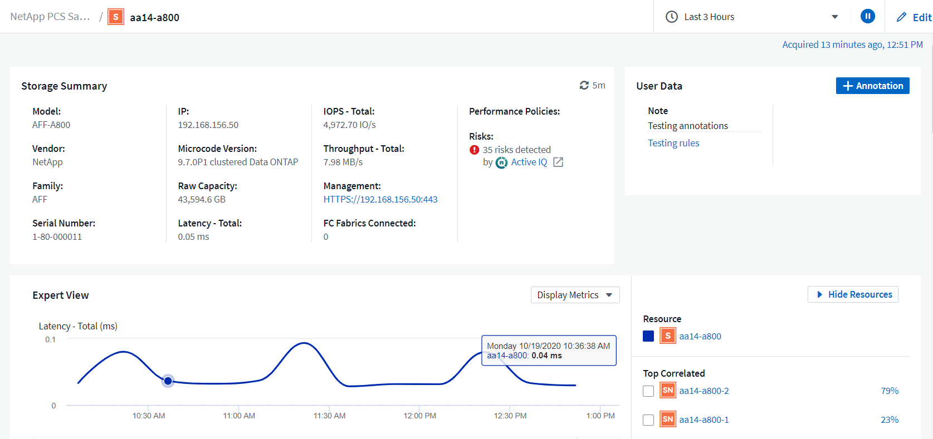
Task: Click the highlighted data point on latency chart
Action: [x=168, y=381]
